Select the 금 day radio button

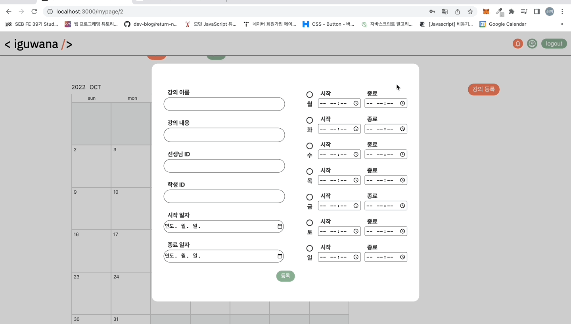click(x=310, y=197)
